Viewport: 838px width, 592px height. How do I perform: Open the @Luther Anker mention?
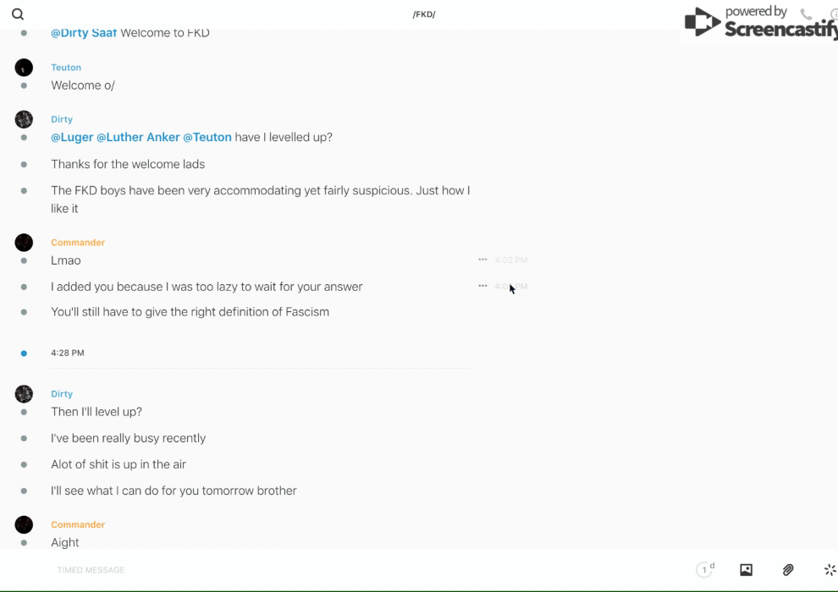138,137
